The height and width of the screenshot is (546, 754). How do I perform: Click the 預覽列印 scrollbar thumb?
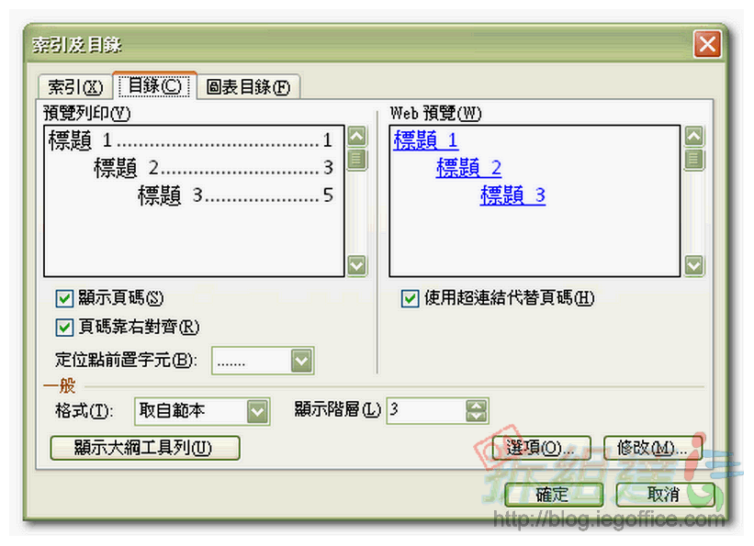[x=356, y=159]
